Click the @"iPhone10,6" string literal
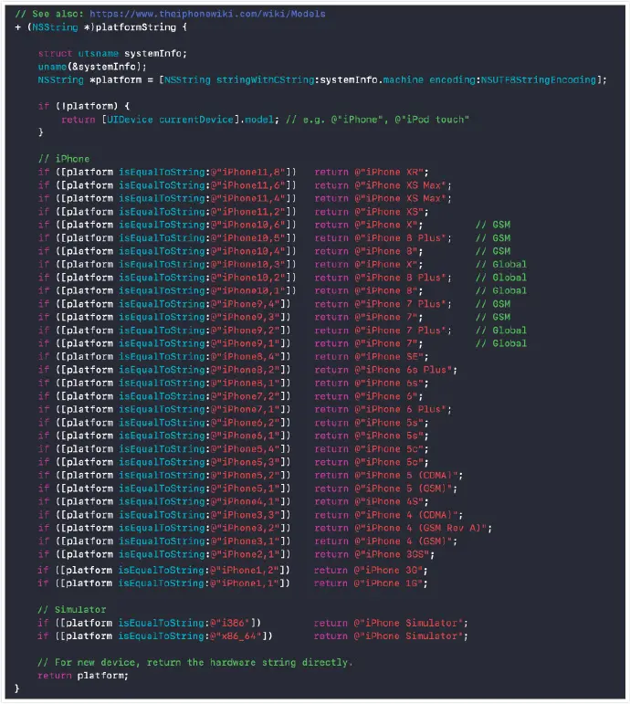 [x=250, y=225]
